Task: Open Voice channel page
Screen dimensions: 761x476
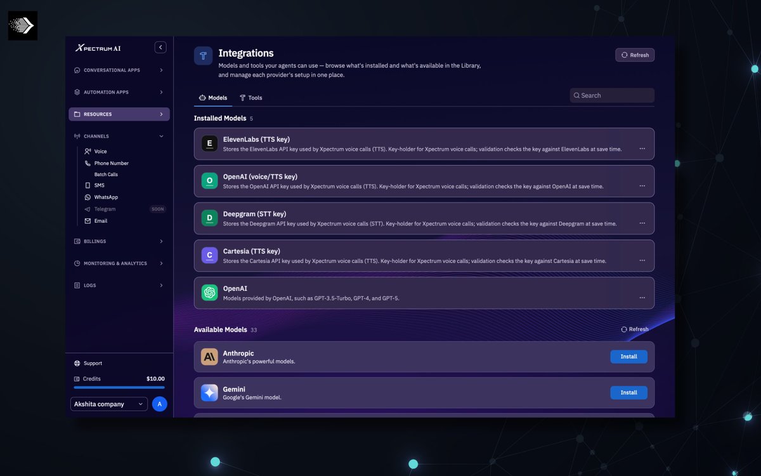Action: 101,152
